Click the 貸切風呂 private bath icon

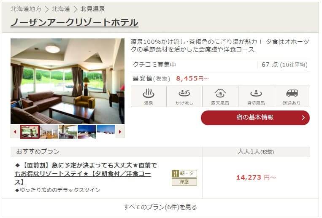coord(256,97)
